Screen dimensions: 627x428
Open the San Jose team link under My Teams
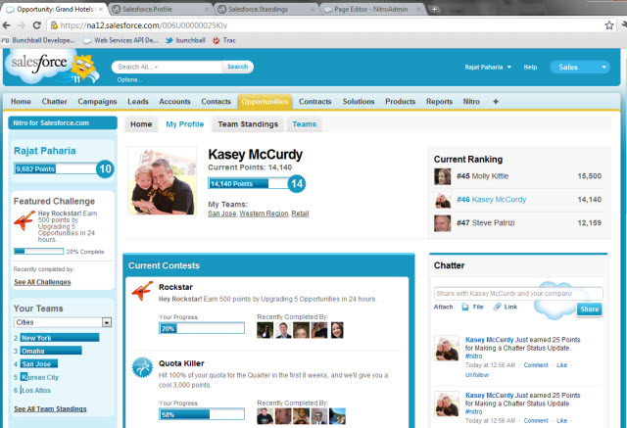click(222, 214)
